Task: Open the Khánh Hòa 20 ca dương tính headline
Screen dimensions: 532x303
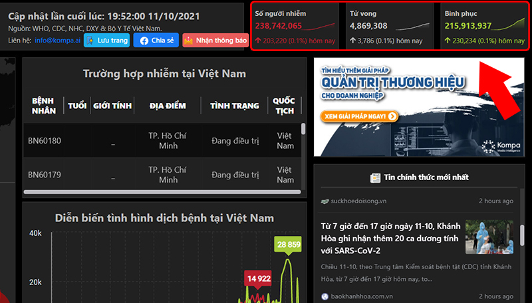Action: coord(390,239)
